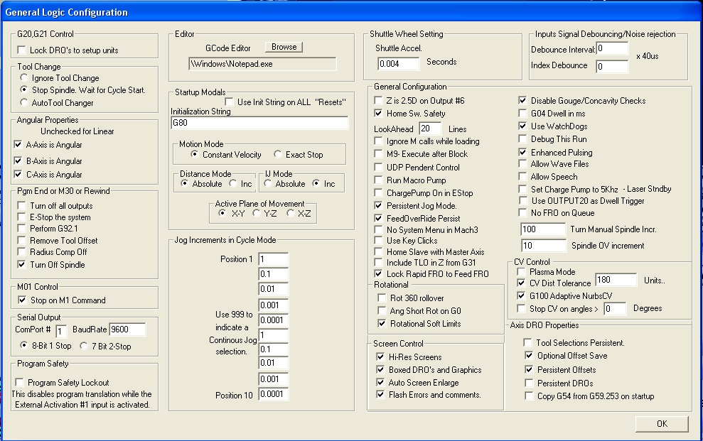This screenshot has width=703, height=441.
Task: Click the LookAhead lines field
Action: [x=430, y=129]
